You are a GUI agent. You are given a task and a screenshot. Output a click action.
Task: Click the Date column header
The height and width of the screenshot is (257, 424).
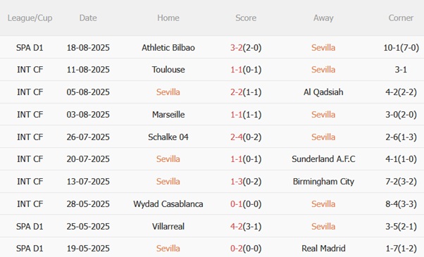[x=88, y=18]
